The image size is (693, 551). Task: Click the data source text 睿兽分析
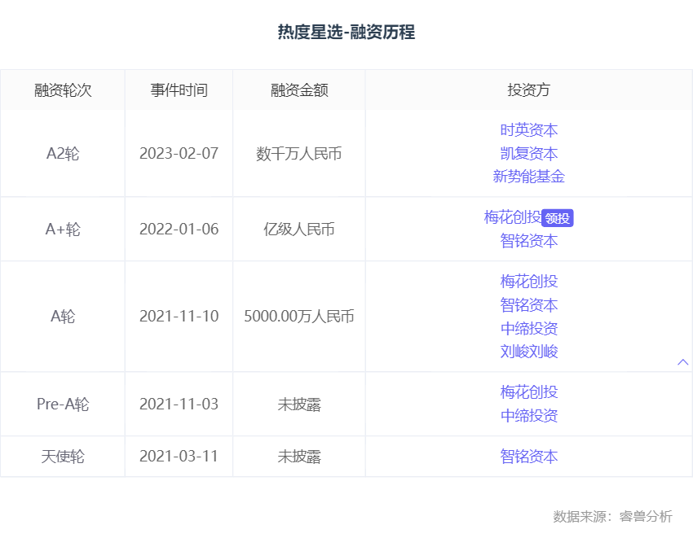pos(646,516)
